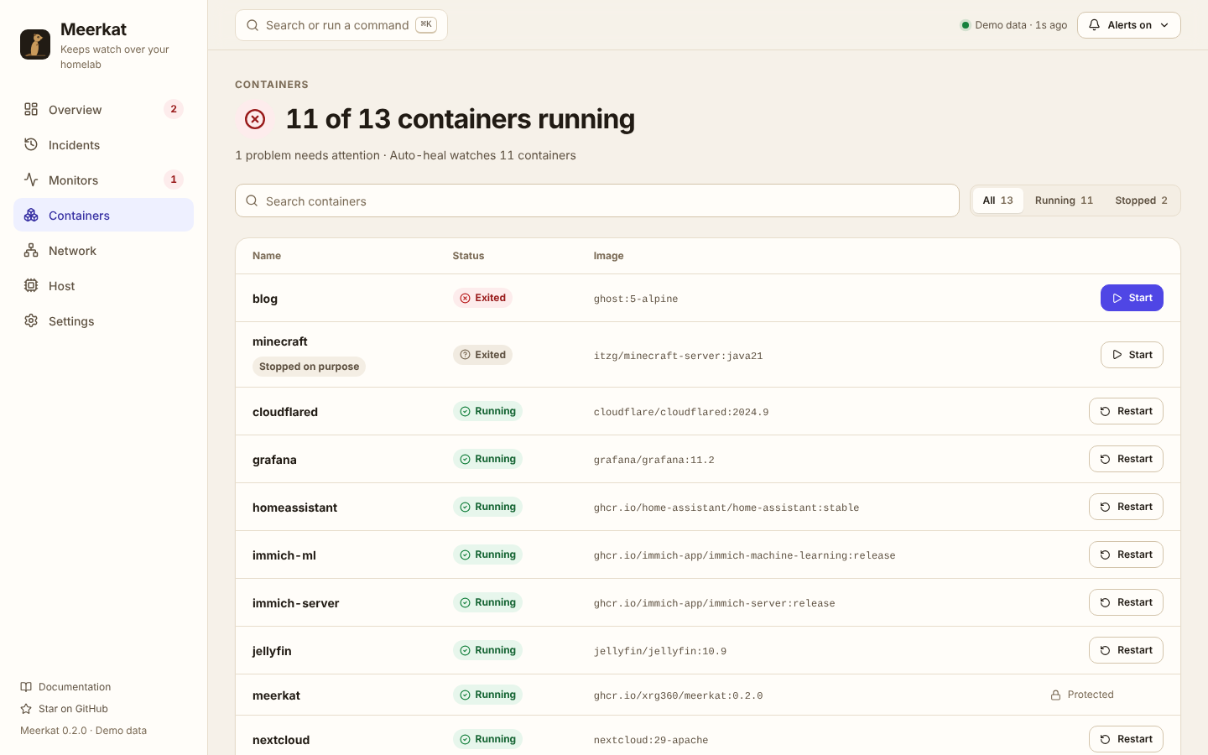
Task: Restart the immich-ml container
Action: point(1126,555)
